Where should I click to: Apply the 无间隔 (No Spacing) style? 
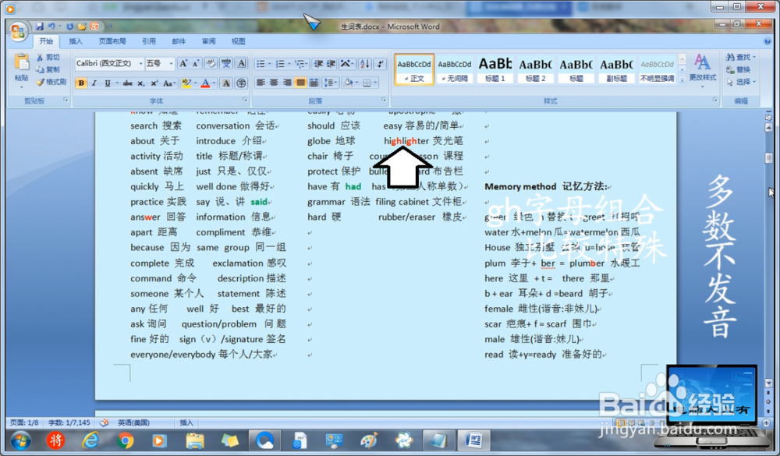(455, 69)
